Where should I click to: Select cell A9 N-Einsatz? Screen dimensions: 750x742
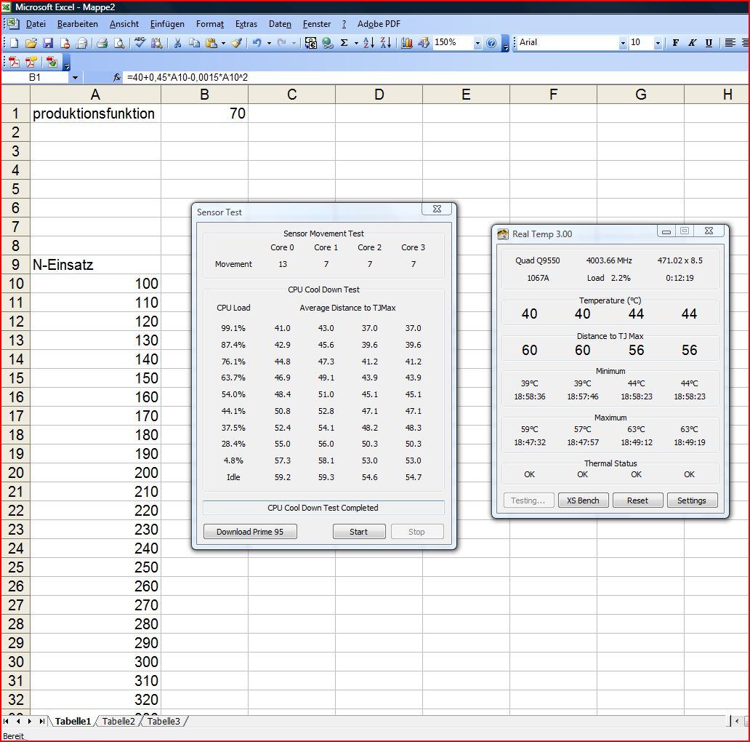coord(96,265)
